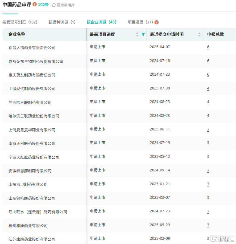The height and width of the screenshot is (244, 236).
Task: Open application count 3 for 安徽泰恩康制药
Action: click(x=208, y=170)
